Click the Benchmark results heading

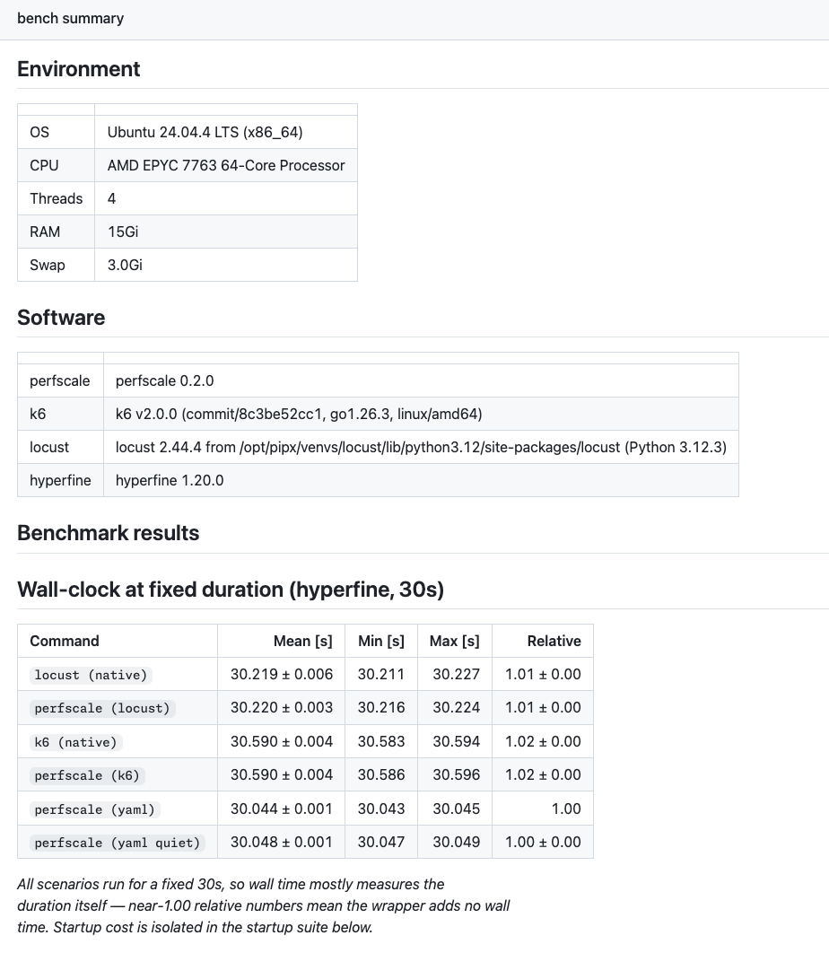coord(109,533)
